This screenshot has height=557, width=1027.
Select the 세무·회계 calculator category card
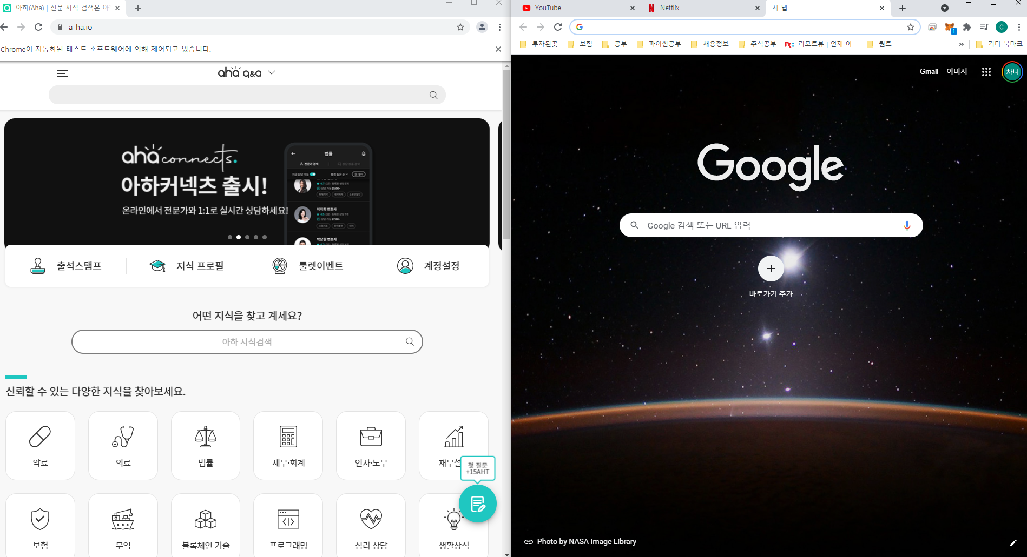(x=288, y=446)
